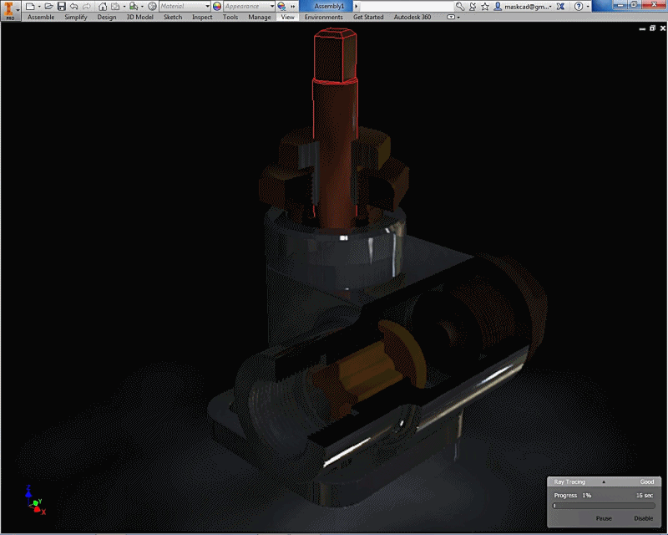The width and height of the screenshot is (668, 535).
Task: Expand the Appearance dropdown list
Action: [272, 6]
